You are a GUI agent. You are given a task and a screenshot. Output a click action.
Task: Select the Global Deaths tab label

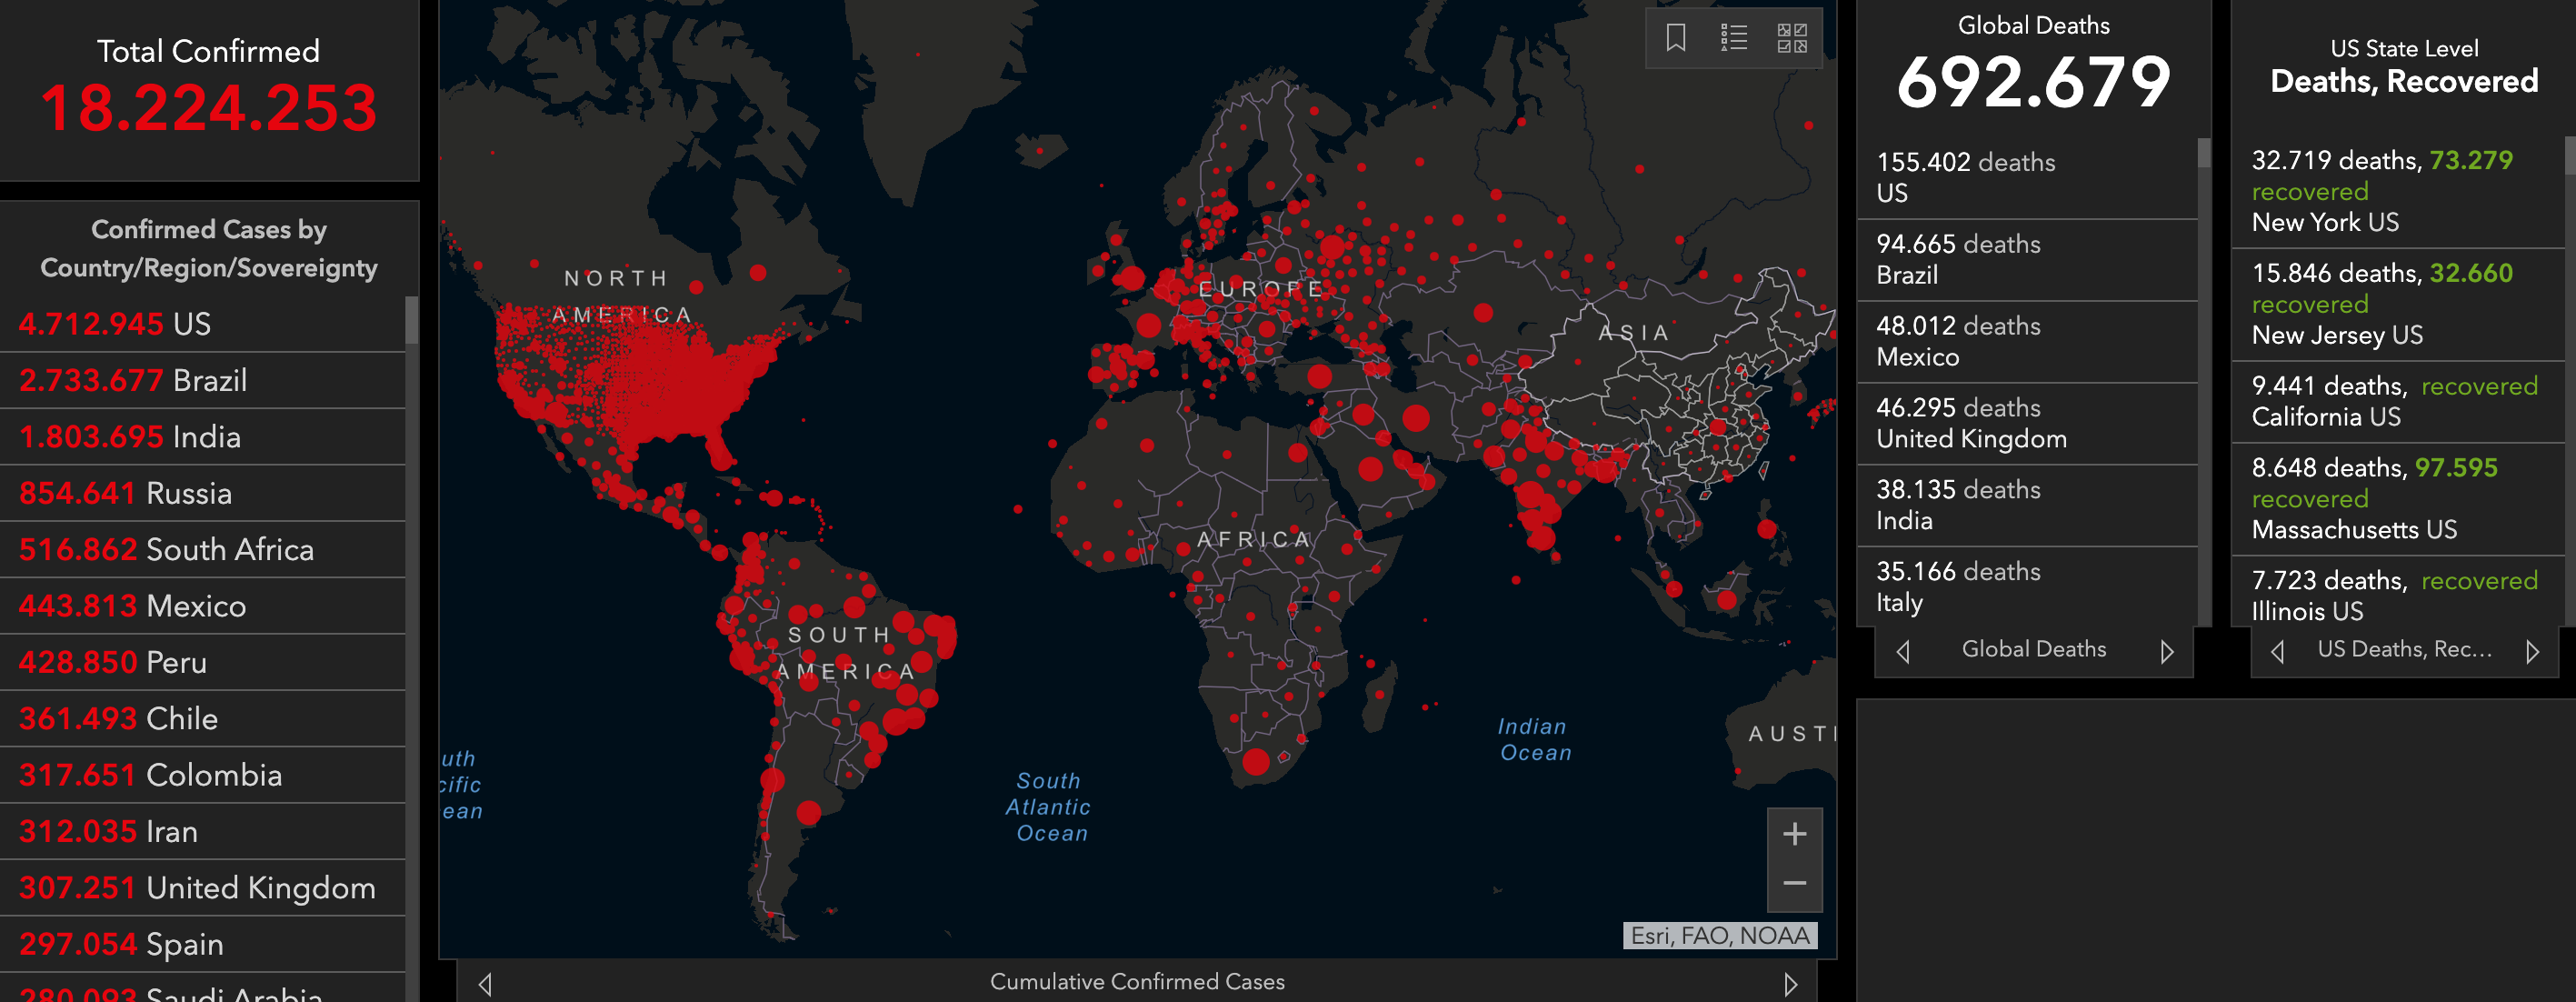(2033, 650)
